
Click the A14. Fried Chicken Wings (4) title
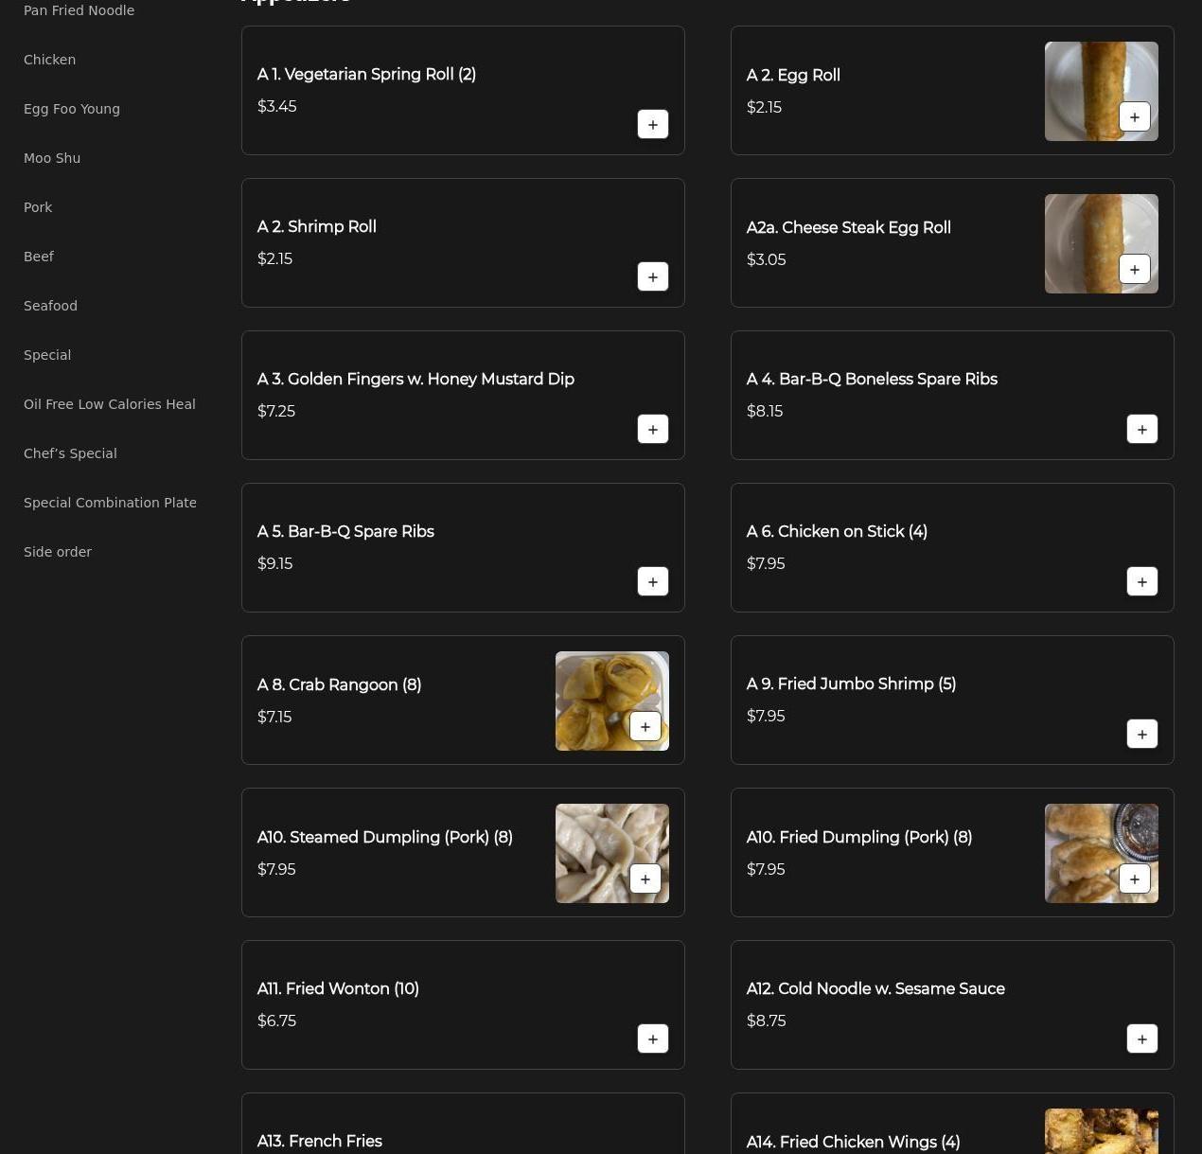(854, 1143)
